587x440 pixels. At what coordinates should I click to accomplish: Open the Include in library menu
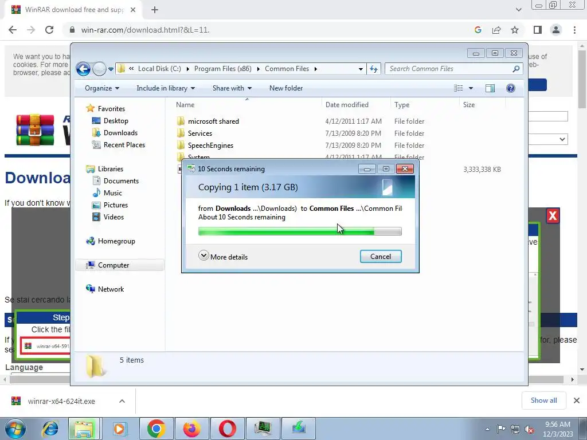166,88
